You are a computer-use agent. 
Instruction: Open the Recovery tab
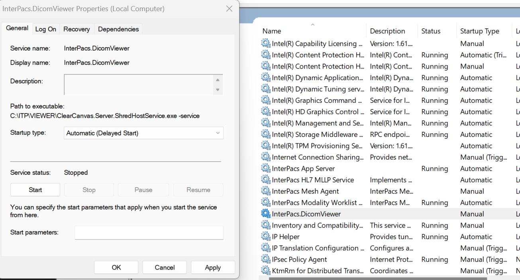pyautogui.click(x=77, y=29)
